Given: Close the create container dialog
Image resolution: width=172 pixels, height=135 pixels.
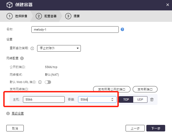Looking at the screenshot, I should coord(168,5).
